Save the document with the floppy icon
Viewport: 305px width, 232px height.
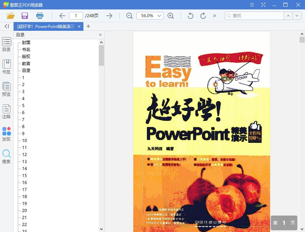tap(25, 16)
